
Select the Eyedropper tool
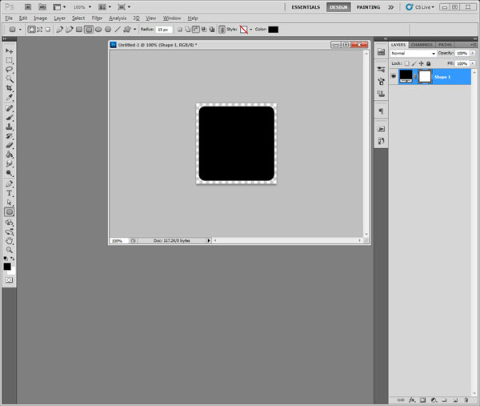(x=9, y=98)
